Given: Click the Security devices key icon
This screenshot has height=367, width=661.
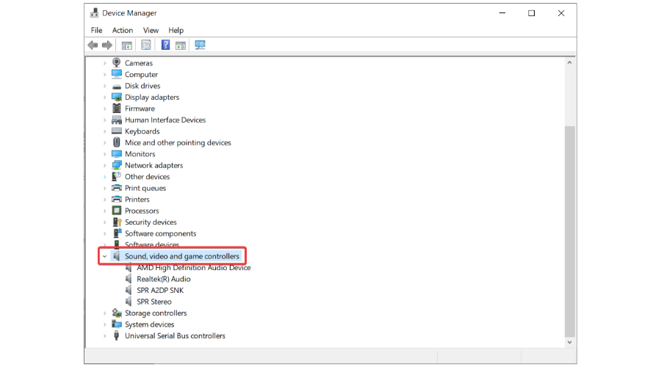Looking at the screenshot, I should [116, 222].
